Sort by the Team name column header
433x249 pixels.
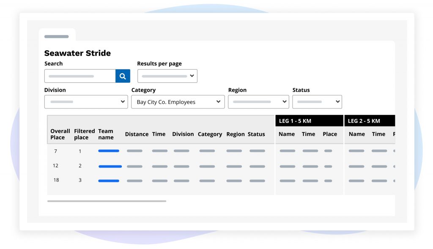point(106,134)
